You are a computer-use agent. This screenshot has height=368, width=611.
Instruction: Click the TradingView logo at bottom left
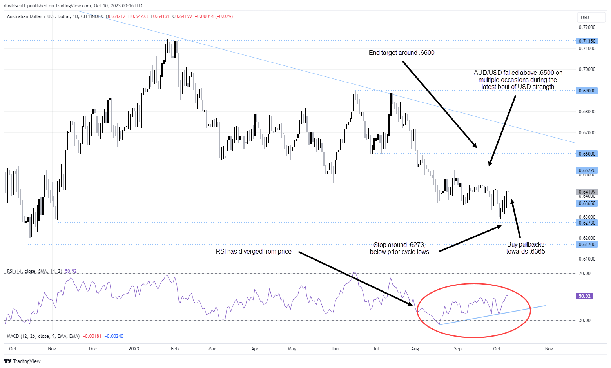[x=22, y=361]
